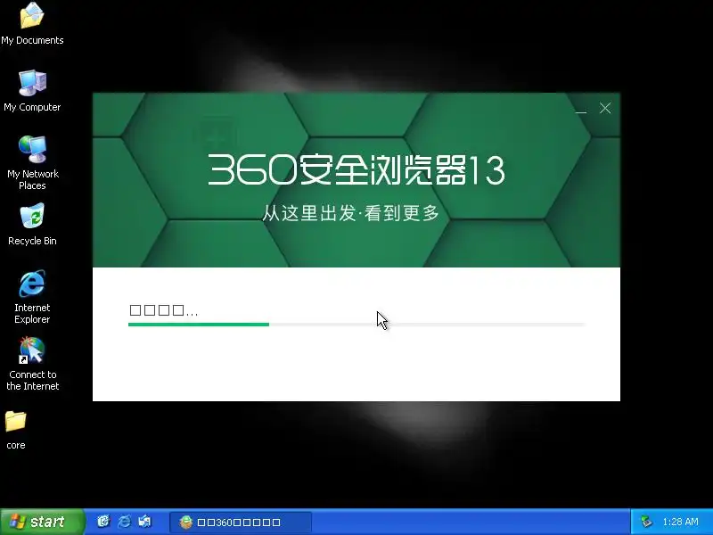713x535 pixels.
Task: Select the 360 installer taskbar button
Action: click(240, 522)
